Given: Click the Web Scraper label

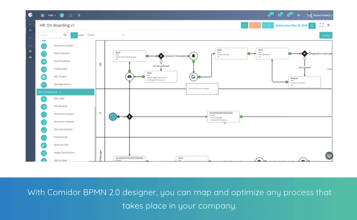Looking at the screenshot, I should [x=60, y=160].
